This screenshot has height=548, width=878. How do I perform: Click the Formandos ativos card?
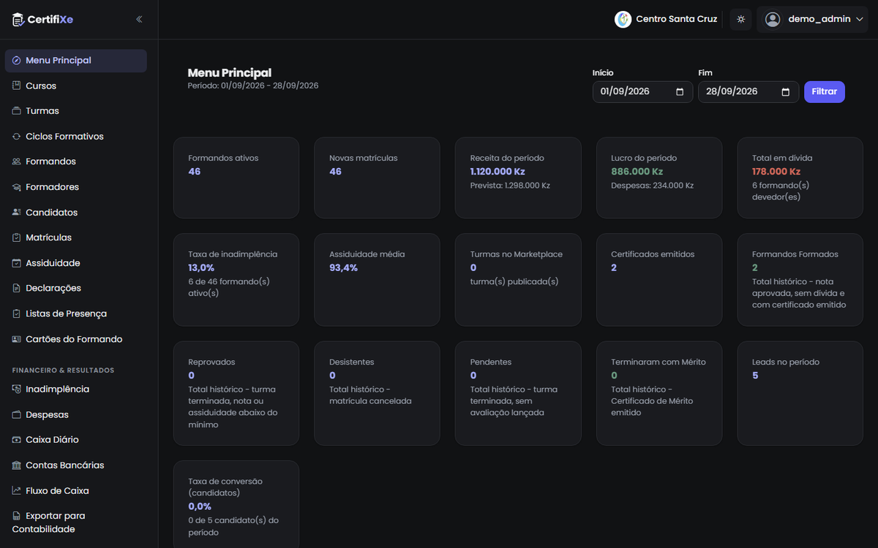tap(236, 178)
